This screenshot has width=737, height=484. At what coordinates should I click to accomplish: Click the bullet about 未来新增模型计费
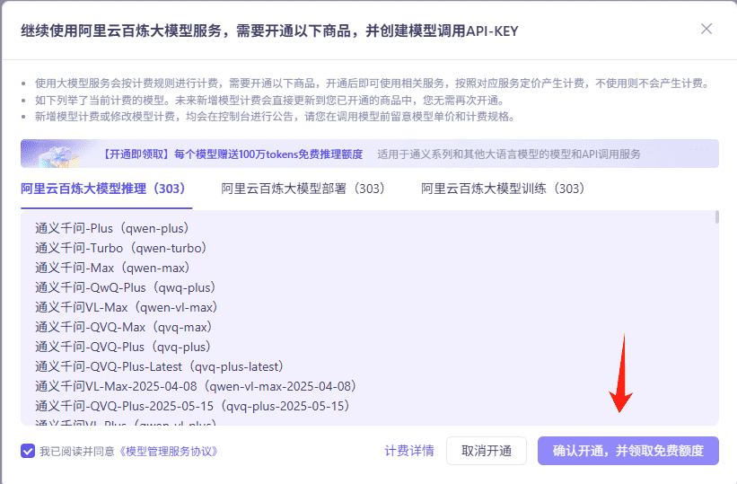(x=270, y=101)
